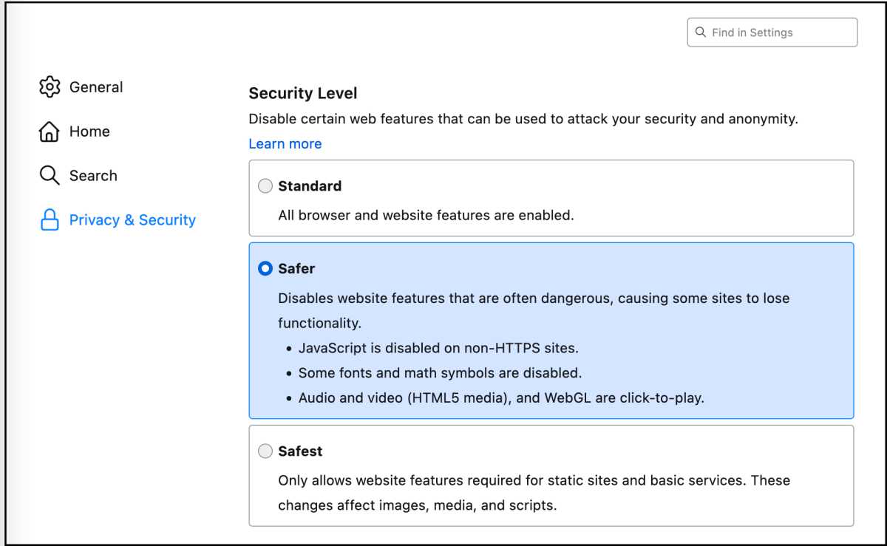Click the Security Level heading

point(303,94)
